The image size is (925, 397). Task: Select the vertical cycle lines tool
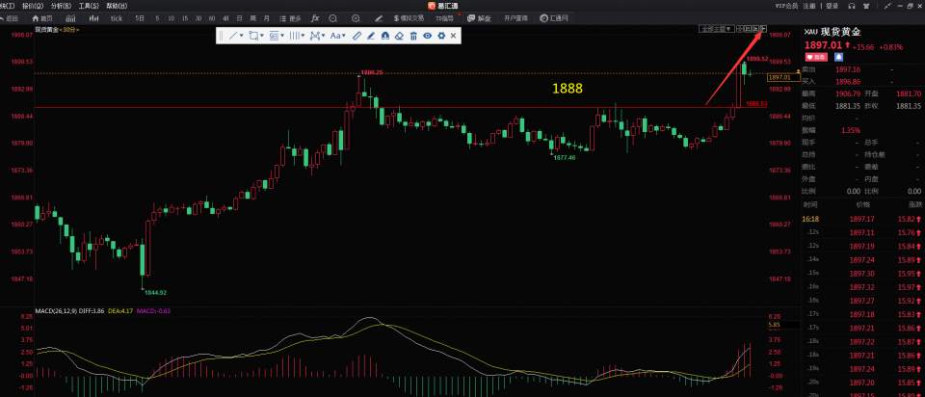(x=294, y=36)
